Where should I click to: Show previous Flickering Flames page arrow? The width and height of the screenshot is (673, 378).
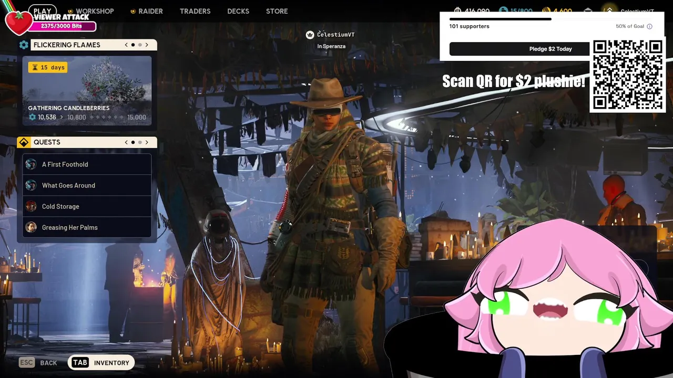click(x=126, y=45)
